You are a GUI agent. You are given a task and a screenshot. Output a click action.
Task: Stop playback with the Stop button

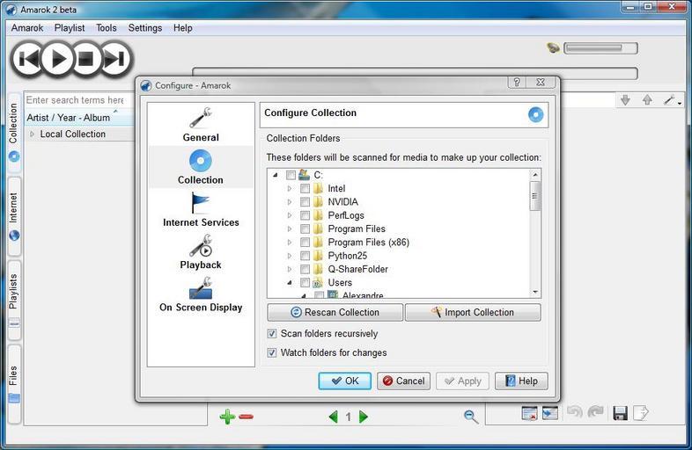tap(86, 59)
